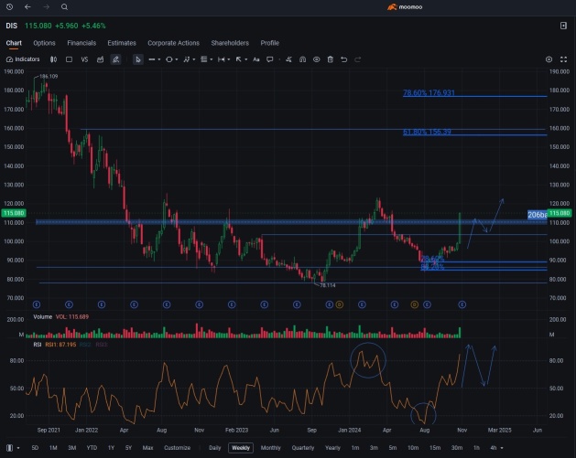Select the cursor pointer tool

point(137,59)
